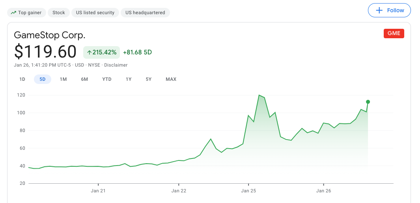Click the 120 y-axis label
This screenshot has height=203, width=420.
[21, 95]
